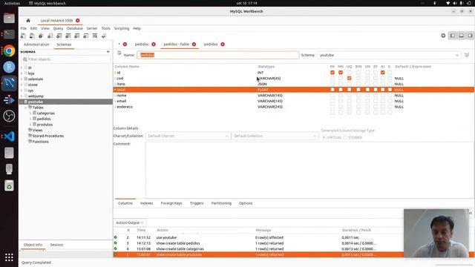Open the Action Output dropdown
This screenshot has width=475, height=267.
pos(130,222)
